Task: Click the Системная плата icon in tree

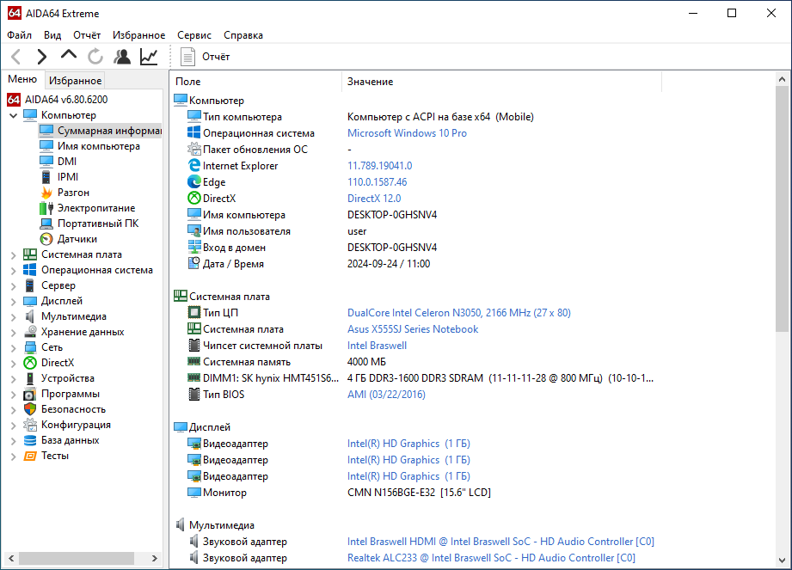Action: [30, 254]
